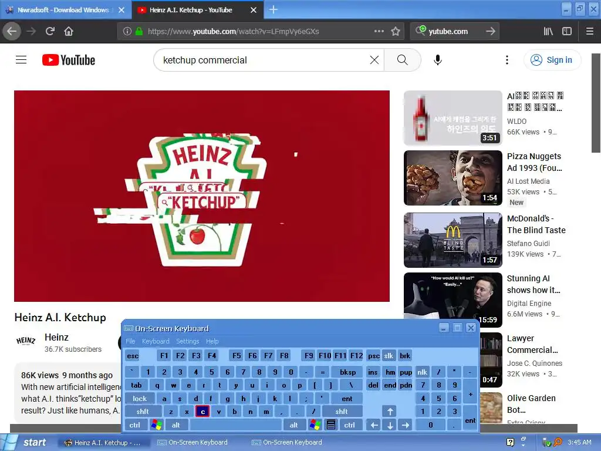The width and height of the screenshot is (601, 451).
Task: Open the Settings menu in On-Screen Keyboard
Action: (x=187, y=341)
